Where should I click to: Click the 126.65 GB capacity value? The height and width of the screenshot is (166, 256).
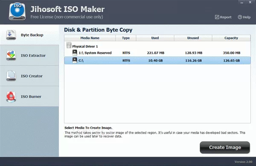tap(232, 61)
